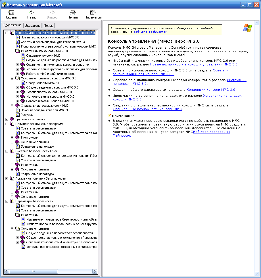This screenshot has height=278, width=261.
Task: Click the book icon of Совместимость консоли MMC 3.0
Action: (23, 101)
